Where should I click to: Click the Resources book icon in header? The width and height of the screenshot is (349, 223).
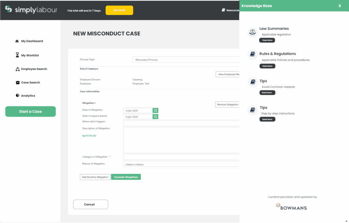[224, 10]
